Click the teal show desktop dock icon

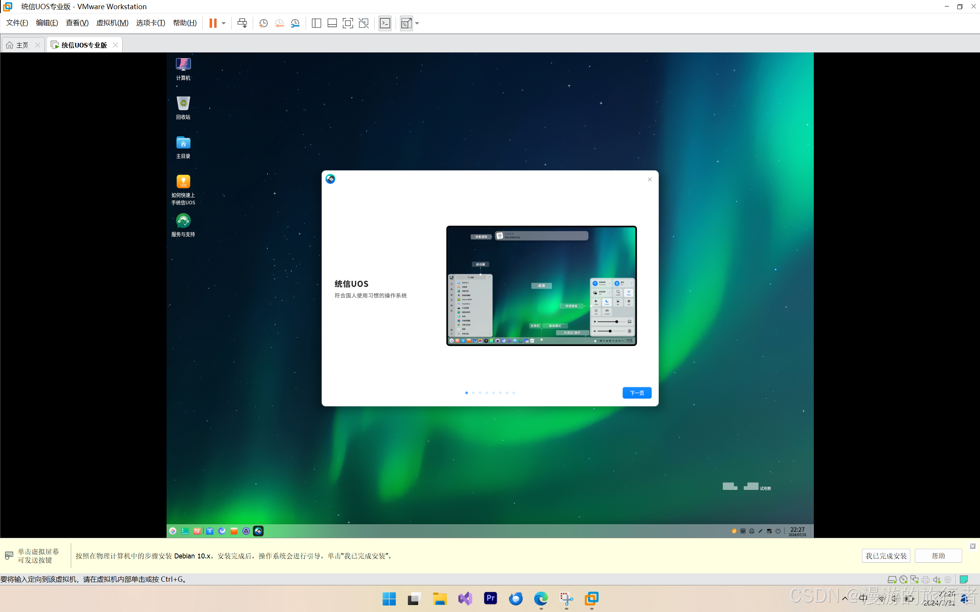click(x=185, y=531)
